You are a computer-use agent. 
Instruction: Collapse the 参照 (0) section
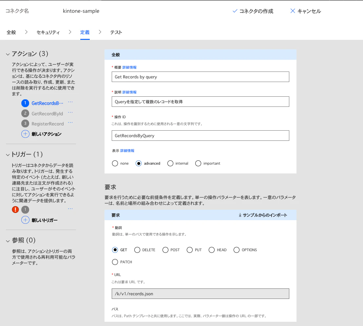tap(8, 241)
